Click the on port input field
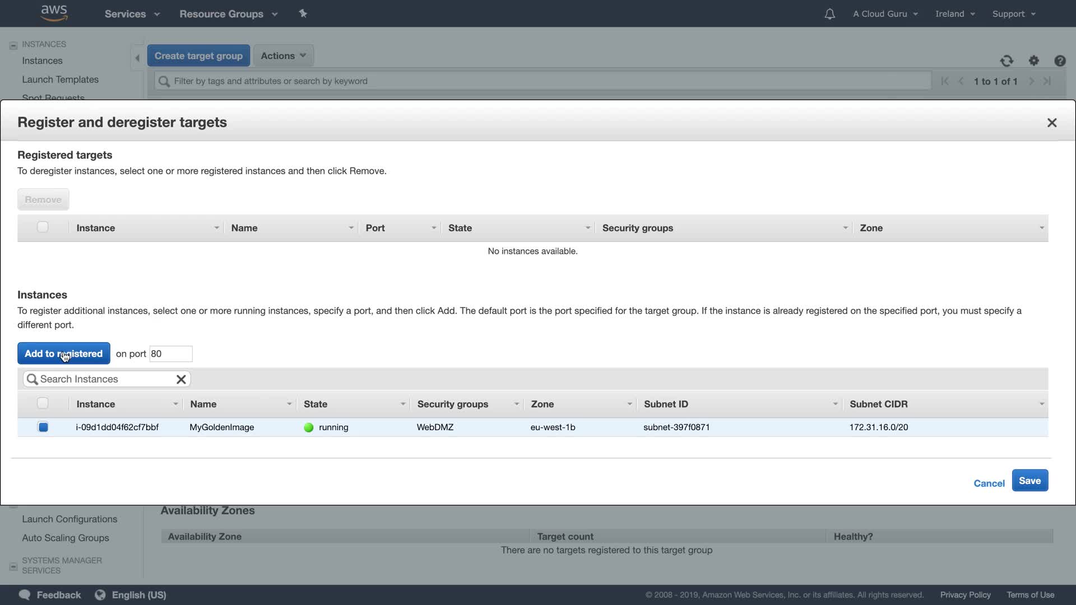 click(171, 353)
